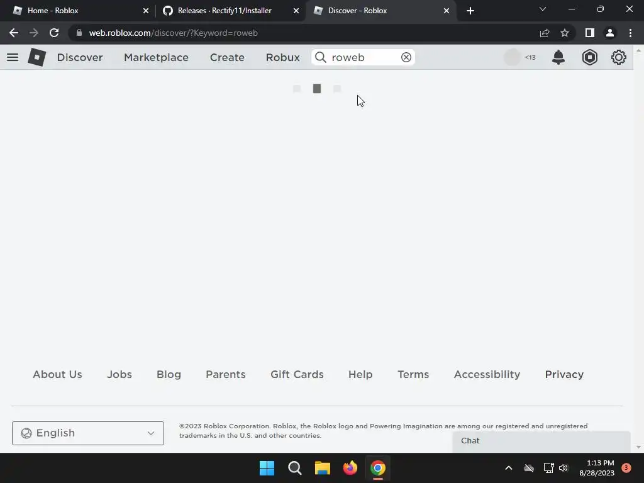This screenshot has height=483, width=644.
Task: Click the Help footer link
Action: (x=360, y=374)
